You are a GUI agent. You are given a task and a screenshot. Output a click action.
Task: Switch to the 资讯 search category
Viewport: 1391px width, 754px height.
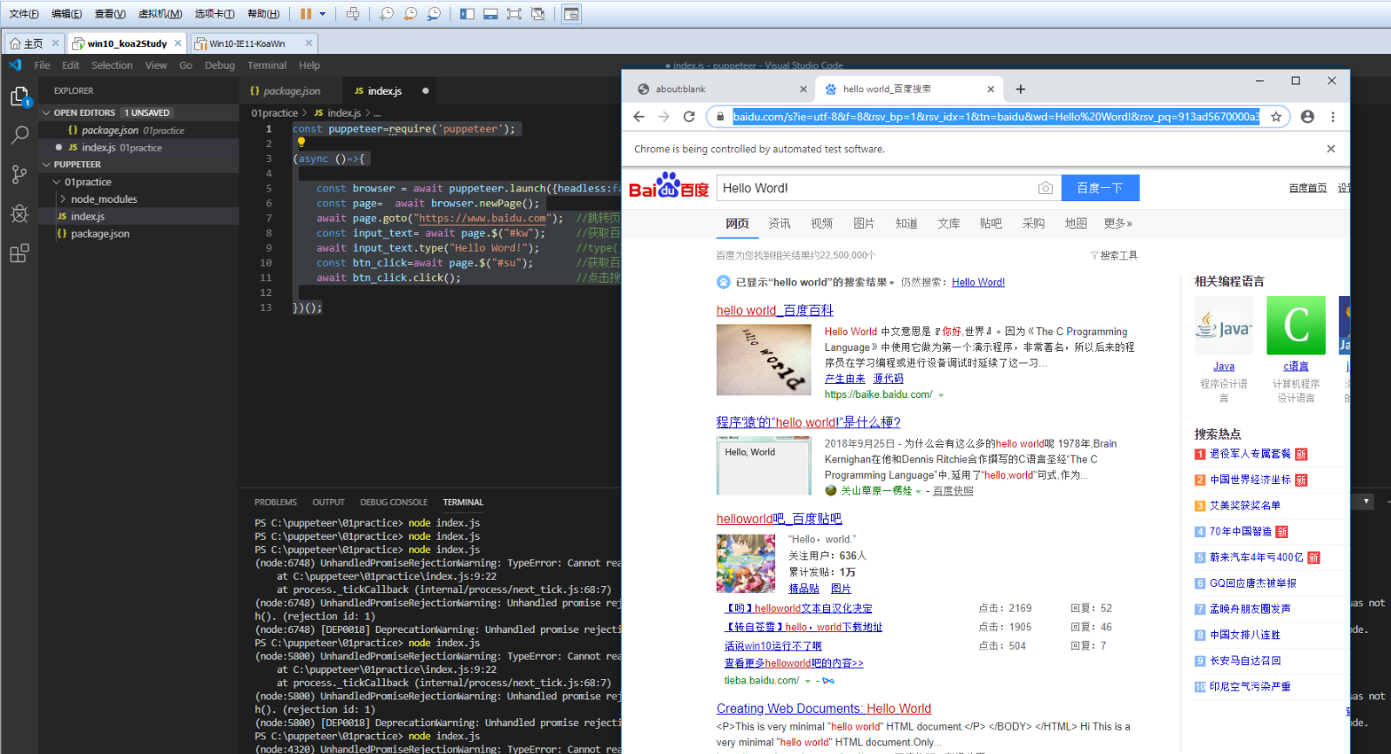780,224
